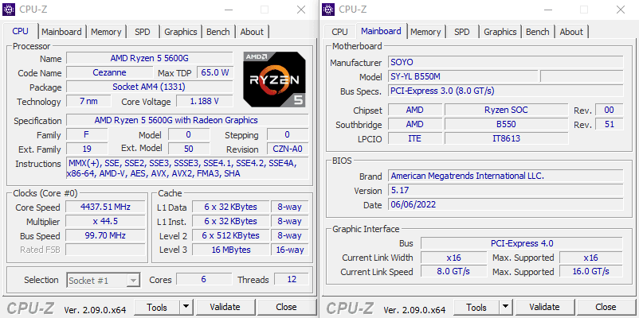Click the 16 MBytes Level 3 cache value
This screenshot has width=639, height=318.
point(230,250)
